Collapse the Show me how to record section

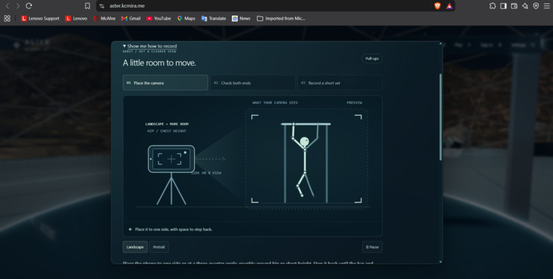150,46
